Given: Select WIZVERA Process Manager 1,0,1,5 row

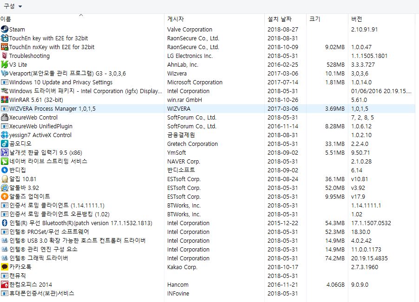Looking at the screenshot, I should 52,108.
